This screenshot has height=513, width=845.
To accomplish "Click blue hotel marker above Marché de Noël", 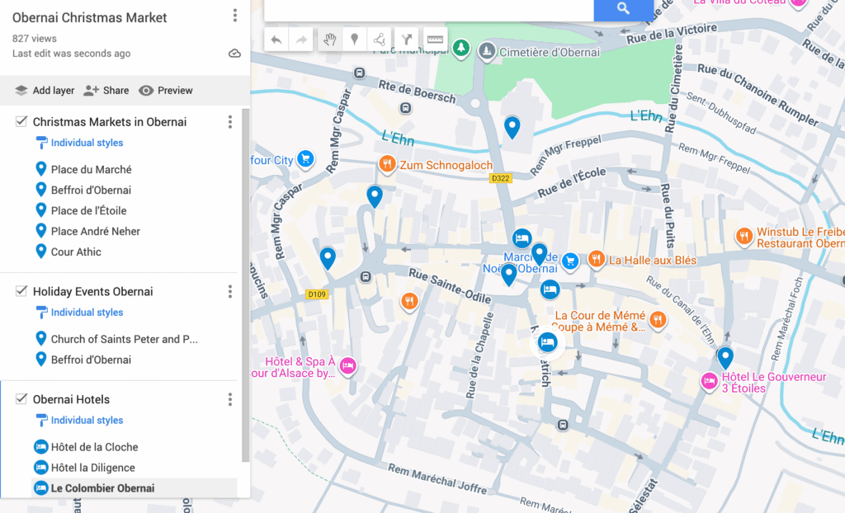I will click(x=522, y=238).
